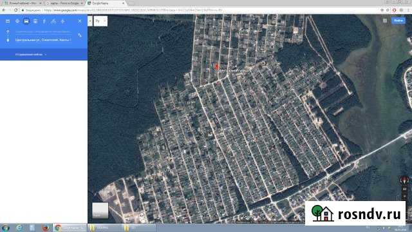Click the Центральная ул. destination field

43,40
